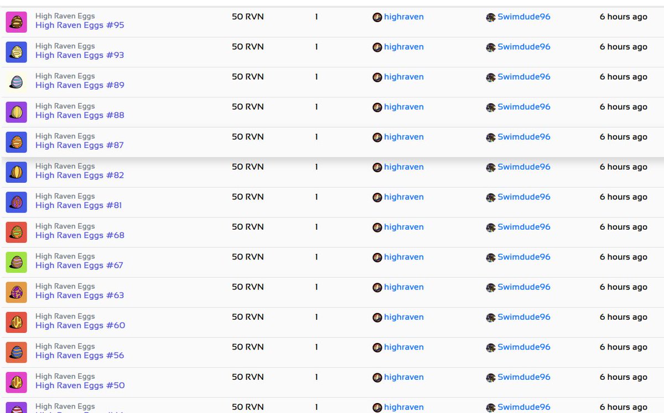The width and height of the screenshot is (664, 413).
Task: Click collection name above High Raven Eggs #88
Action: (x=65, y=106)
